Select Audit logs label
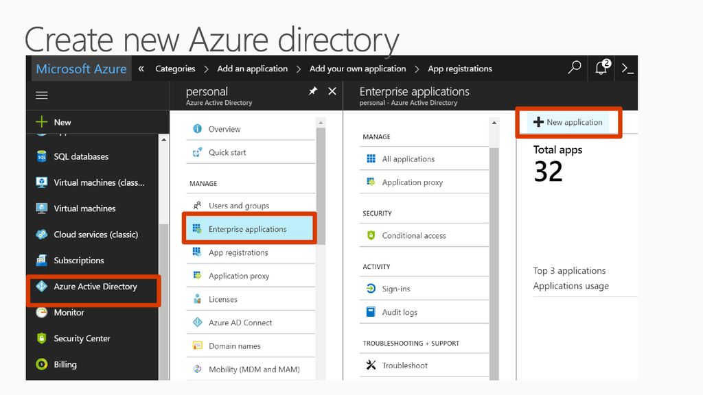Screen dimensions: 703x395 click(x=400, y=312)
